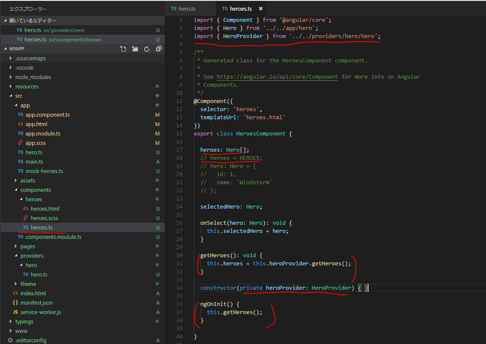Image resolution: width=486 pixels, height=344 pixels.
Task: Click the '../../providers/hero/hero' import path
Action: [x=333, y=36]
